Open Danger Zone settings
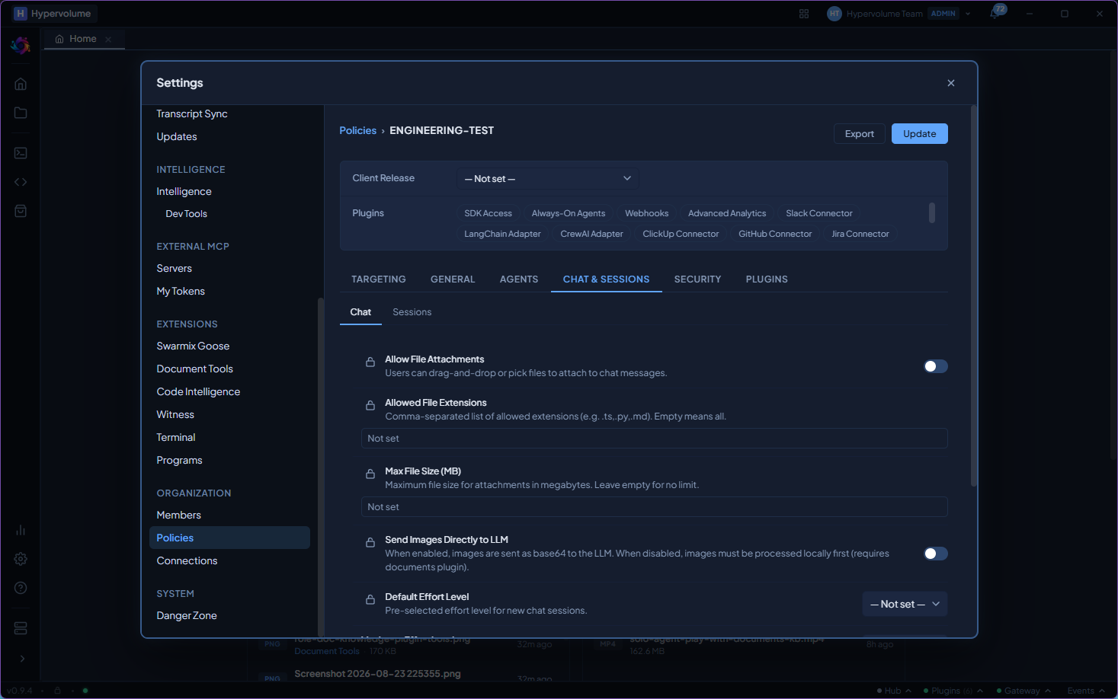 click(187, 615)
